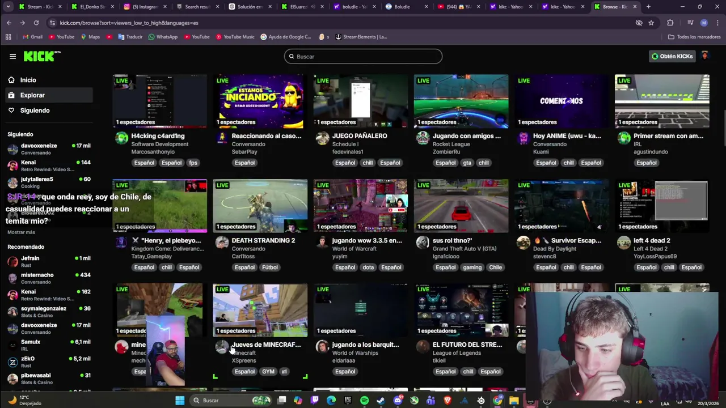Open the Kick hamburger sidebar menu
Screen dimensions: 726x408
click(12, 56)
